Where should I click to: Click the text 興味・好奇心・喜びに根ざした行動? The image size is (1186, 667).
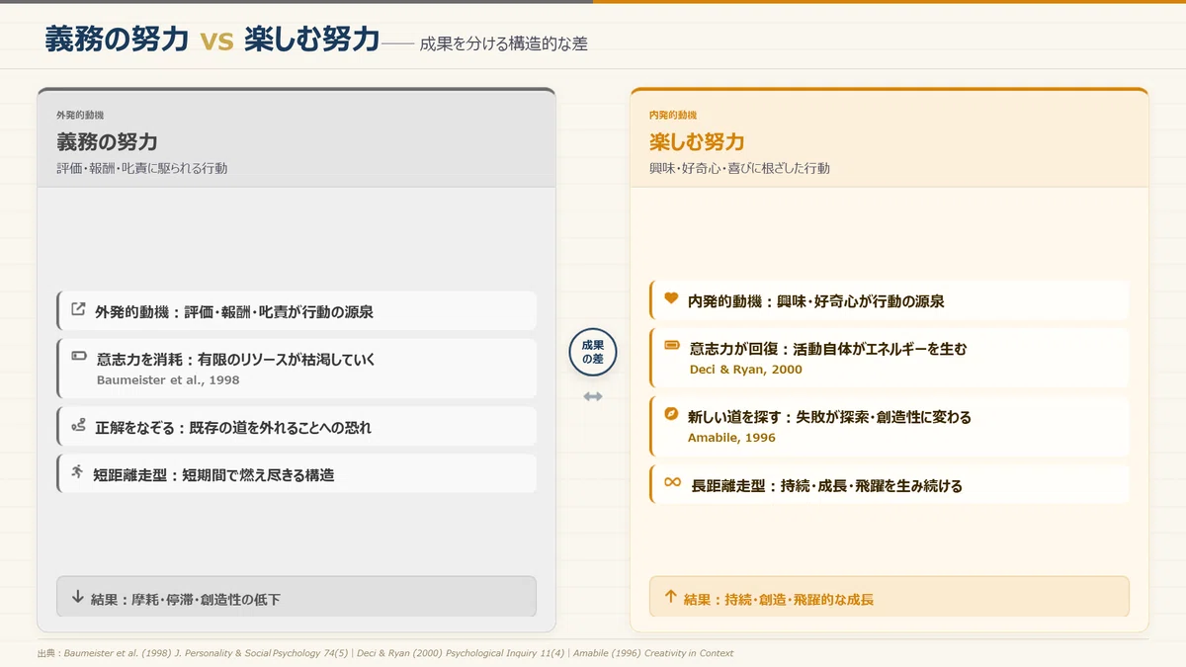tap(739, 169)
